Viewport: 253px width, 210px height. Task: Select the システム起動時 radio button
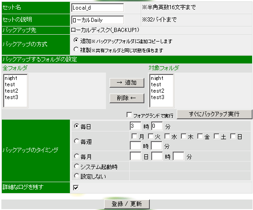(x=76, y=166)
